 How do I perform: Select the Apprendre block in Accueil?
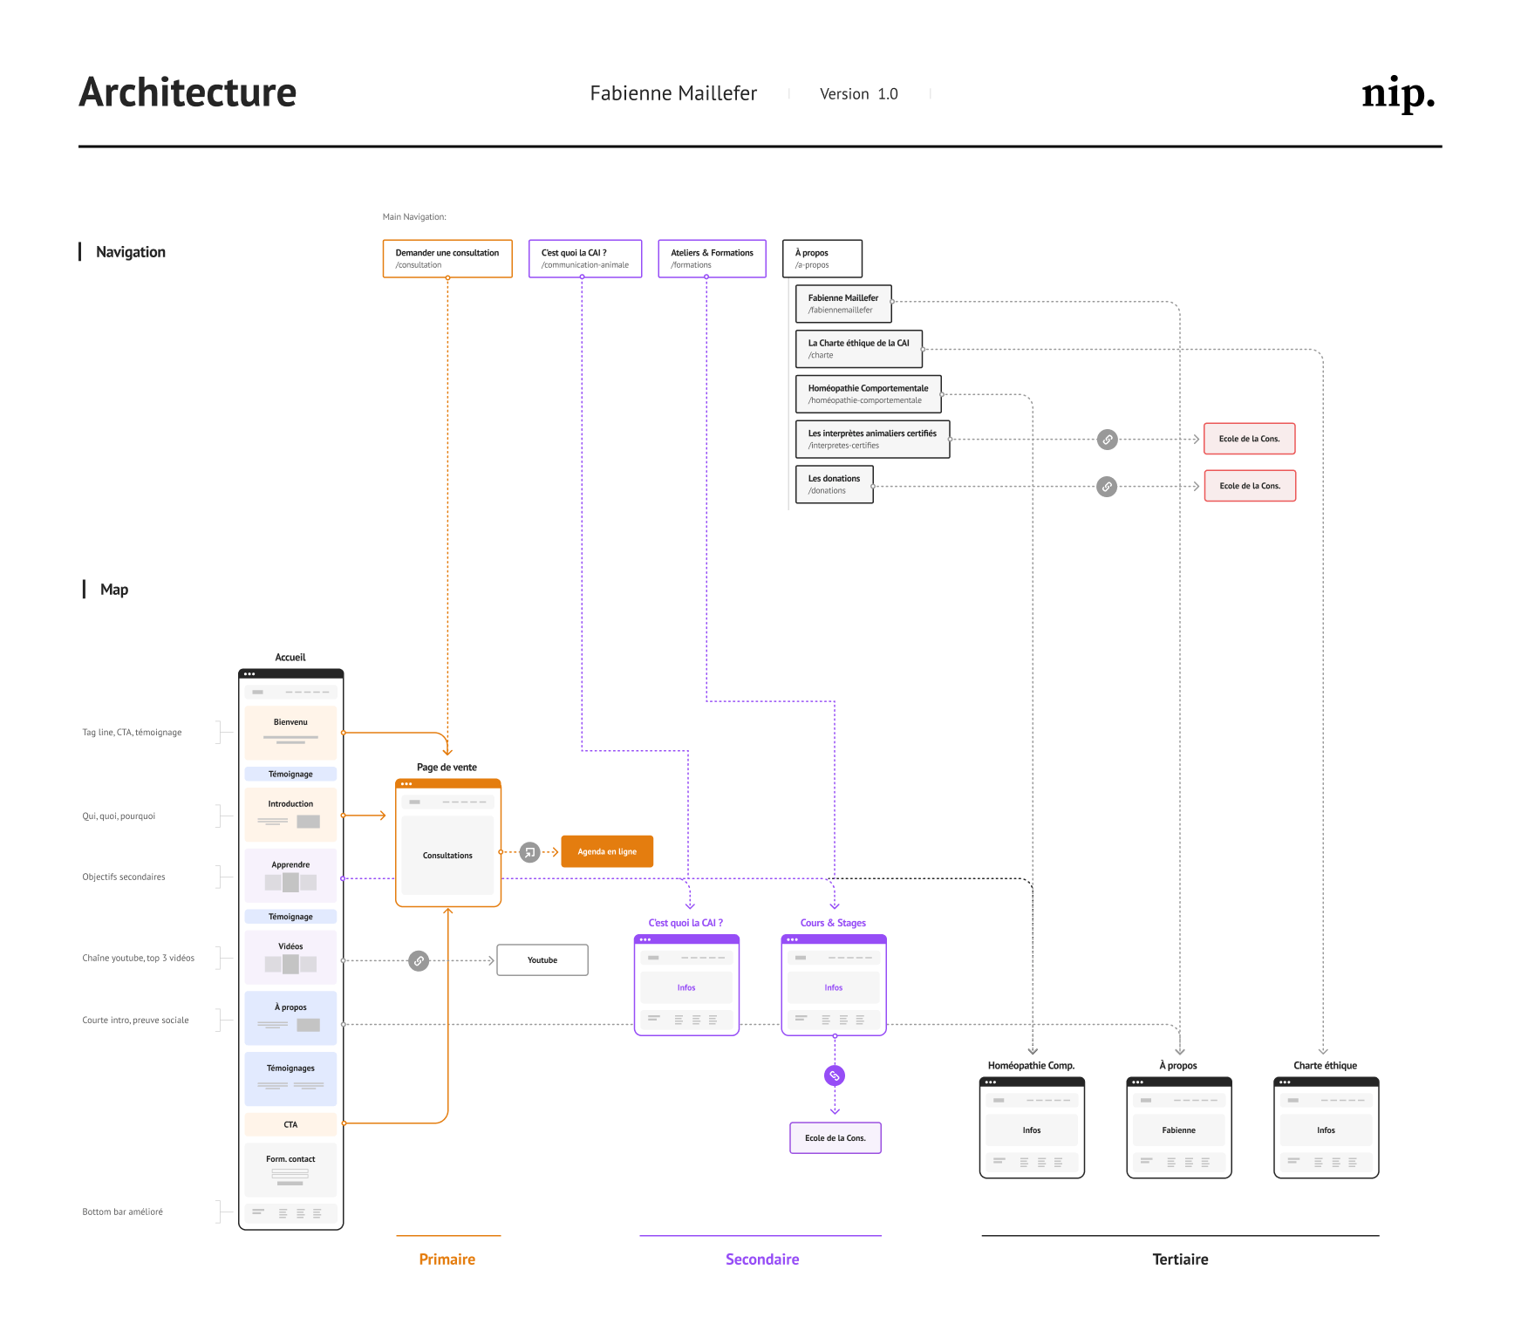(290, 876)
